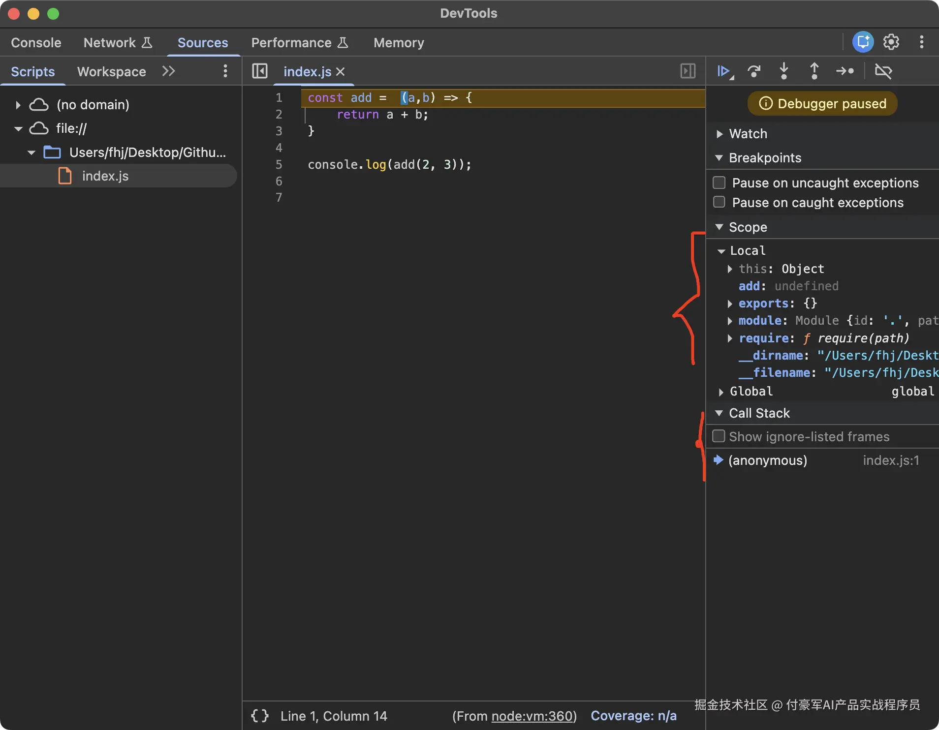Collapse the Users/fhj/Desktop folder
The image size is (939, 730).
coord(31,152)
